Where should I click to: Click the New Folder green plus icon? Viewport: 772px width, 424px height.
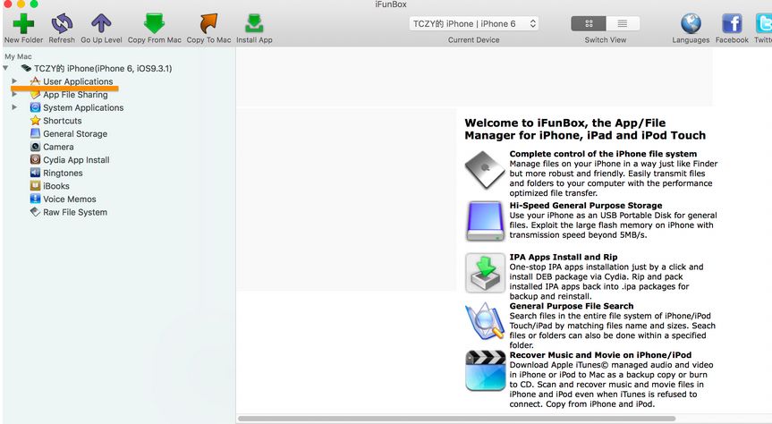(23, 23)
